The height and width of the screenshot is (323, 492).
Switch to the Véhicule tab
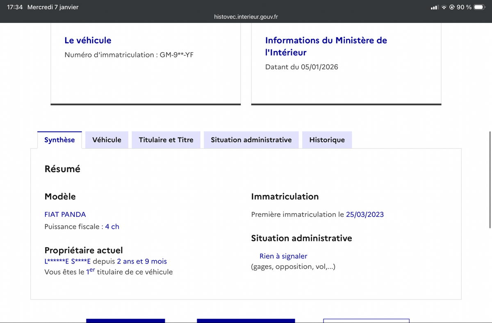pos(107,140)
